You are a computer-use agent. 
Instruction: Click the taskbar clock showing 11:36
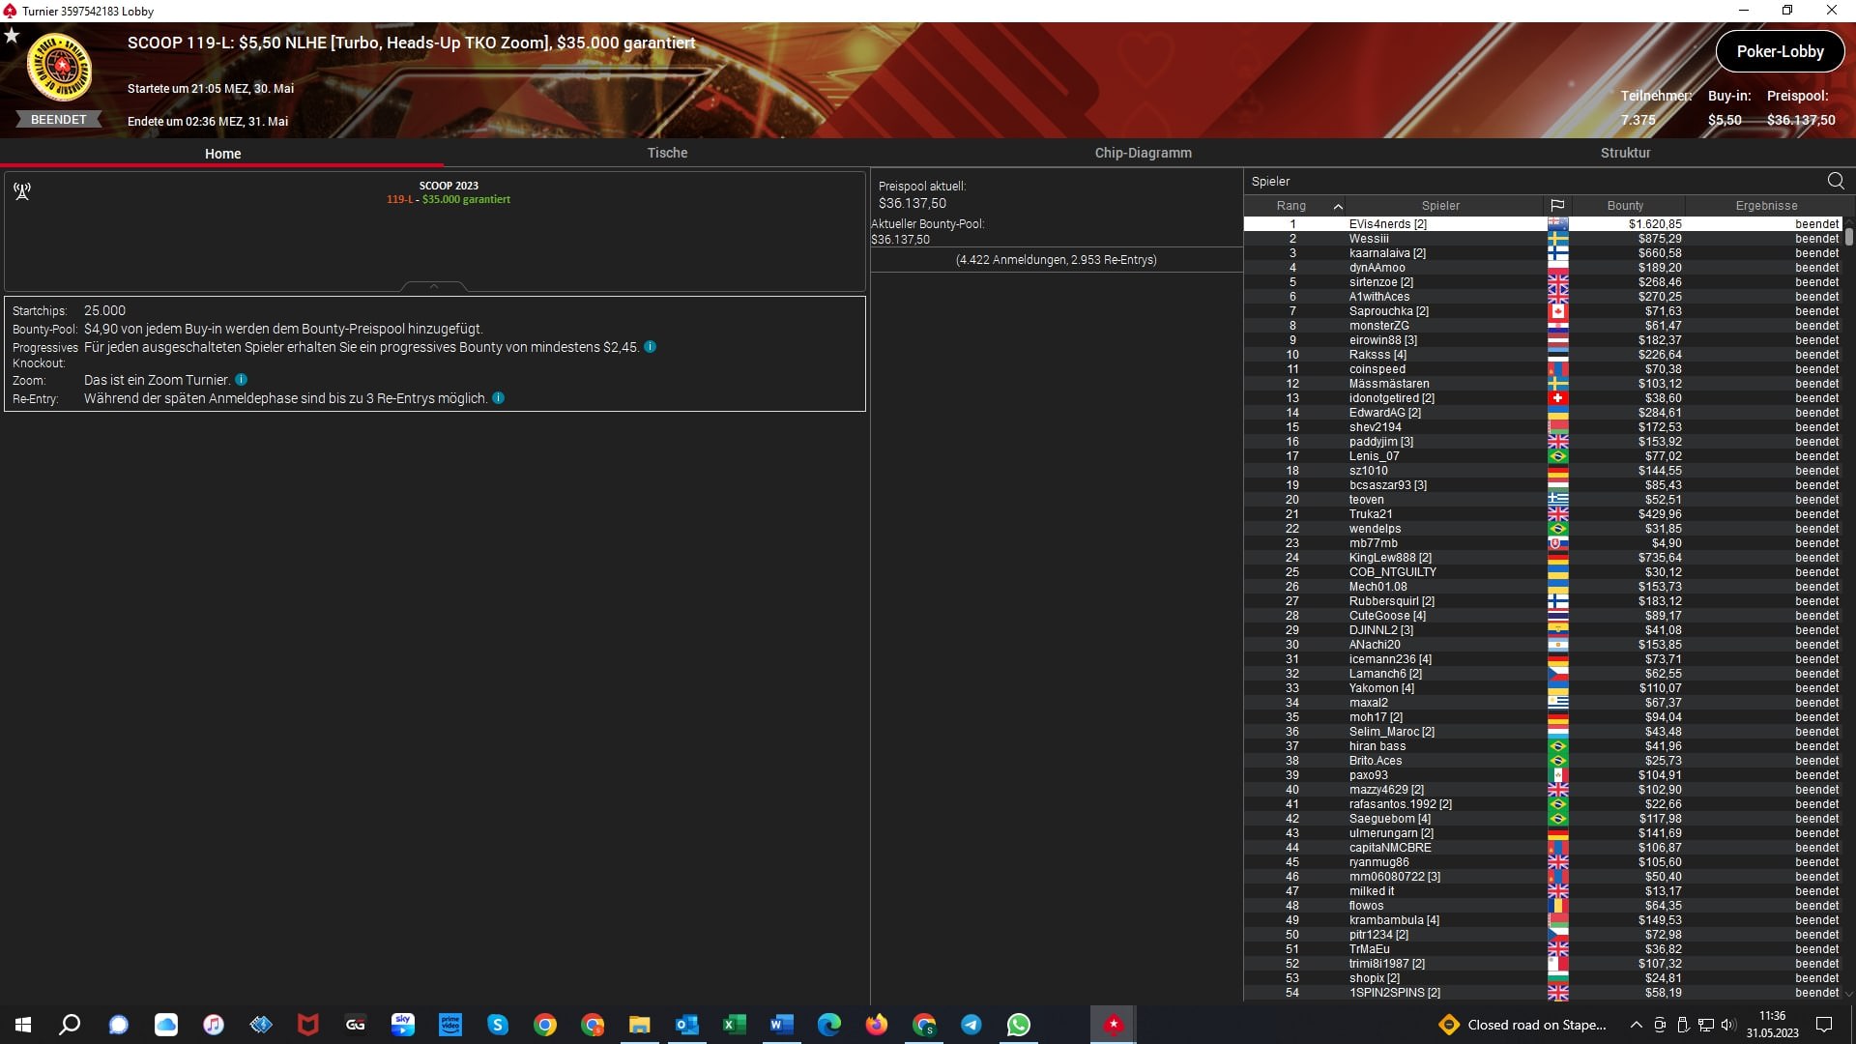pyautogui.click(x=1772, y=1025)
